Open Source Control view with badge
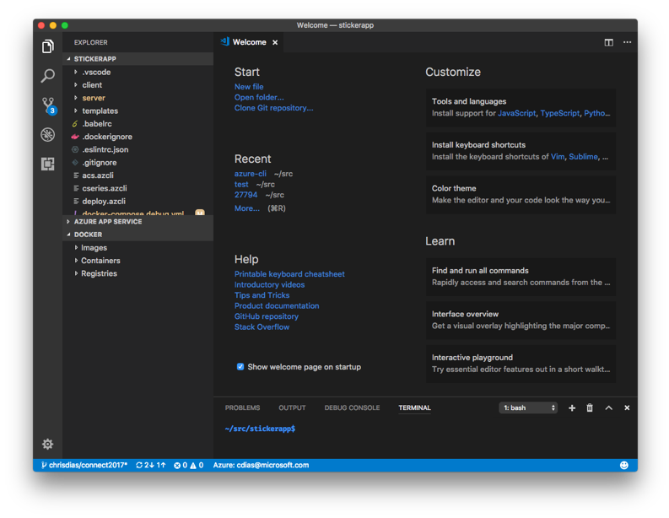This screenshot has width=669, height=518. point(48,105)
